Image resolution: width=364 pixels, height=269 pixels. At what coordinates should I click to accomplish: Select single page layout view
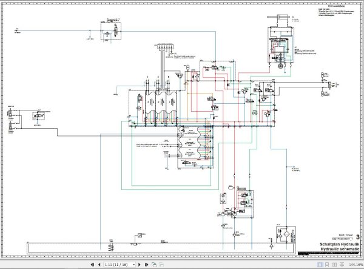click(320, 265)
